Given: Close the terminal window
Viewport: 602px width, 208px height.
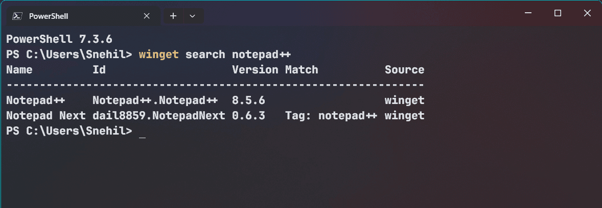Looking at the screenshot, I should point(587,13).
